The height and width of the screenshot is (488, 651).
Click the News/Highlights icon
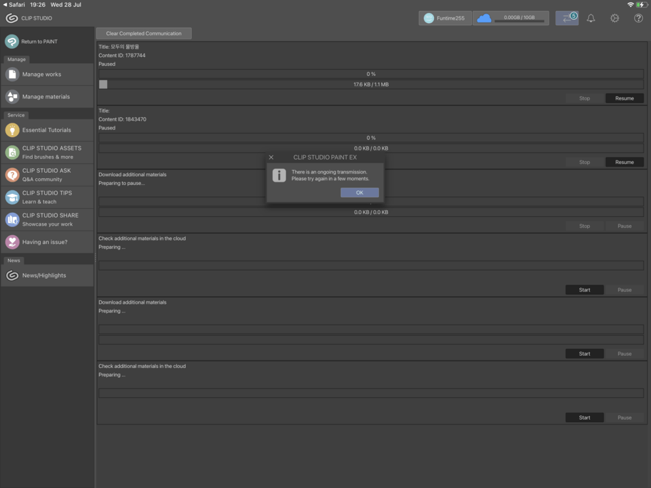(x=12, y=275)
